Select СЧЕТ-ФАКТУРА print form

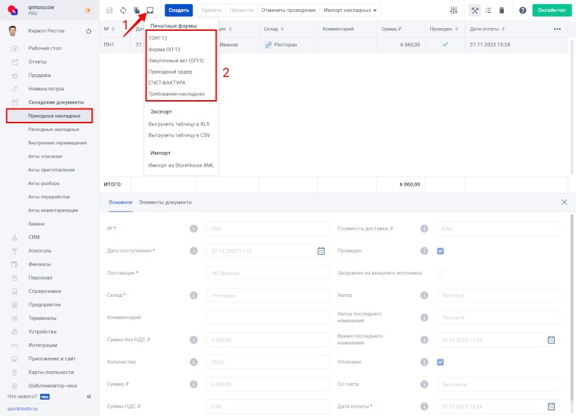pos(167,83)
